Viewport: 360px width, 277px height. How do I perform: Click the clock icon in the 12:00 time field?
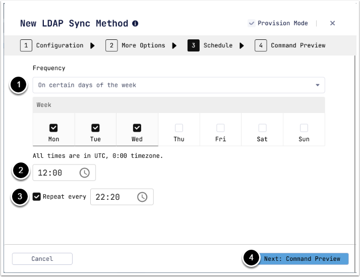pyautogui.click(x=85, y=173)
